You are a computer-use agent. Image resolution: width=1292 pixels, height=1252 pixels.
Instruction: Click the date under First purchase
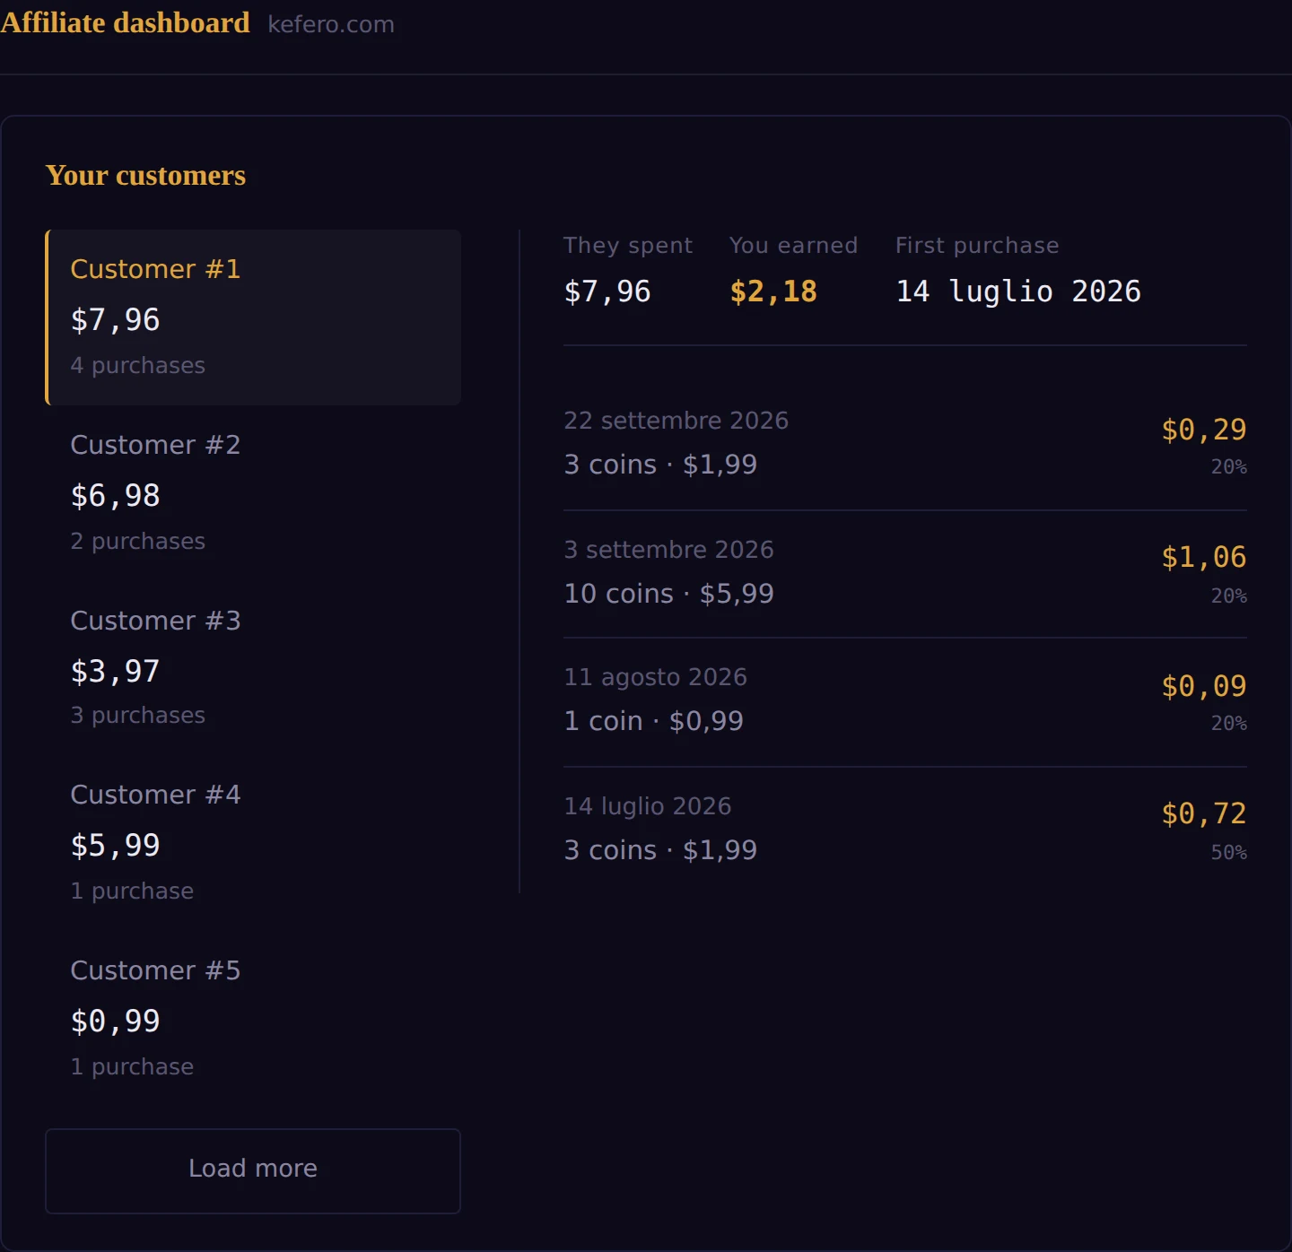pos(1018,291)
